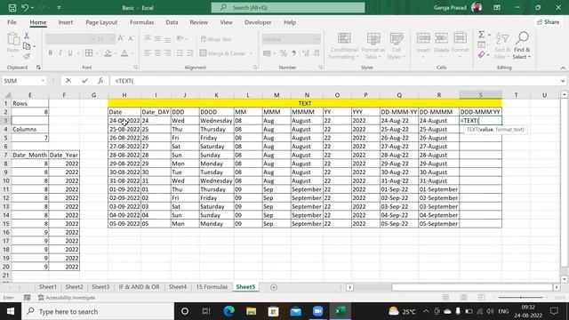This screenshot has width=569, height=320.
Task: Open Font dialog launcher
Action: (136, 68)
